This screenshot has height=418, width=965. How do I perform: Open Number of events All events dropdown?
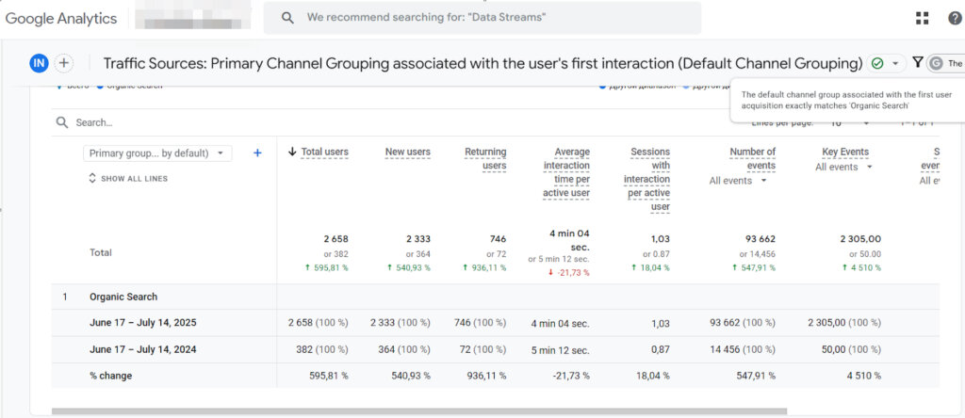point(739,181)
